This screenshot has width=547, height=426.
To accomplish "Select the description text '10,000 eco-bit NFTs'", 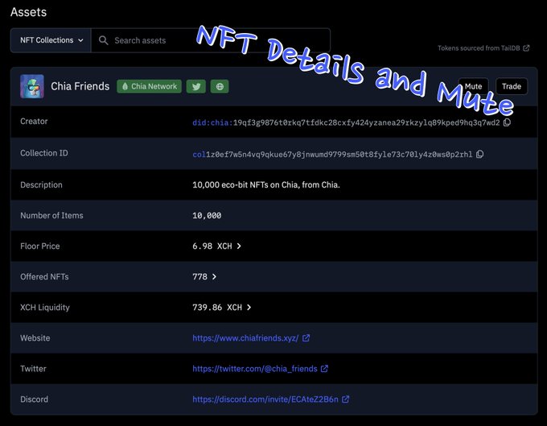I will [230, 184].
